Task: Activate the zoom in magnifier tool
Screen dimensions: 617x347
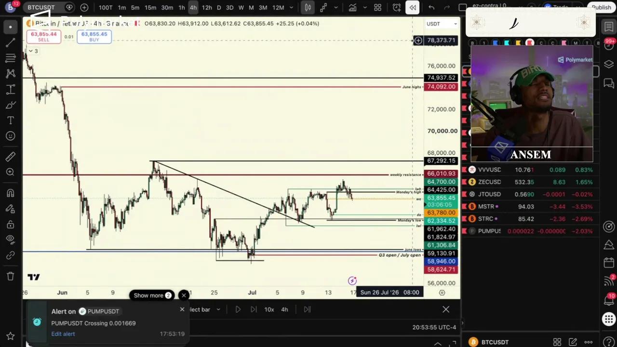Action: click(10, 172)
